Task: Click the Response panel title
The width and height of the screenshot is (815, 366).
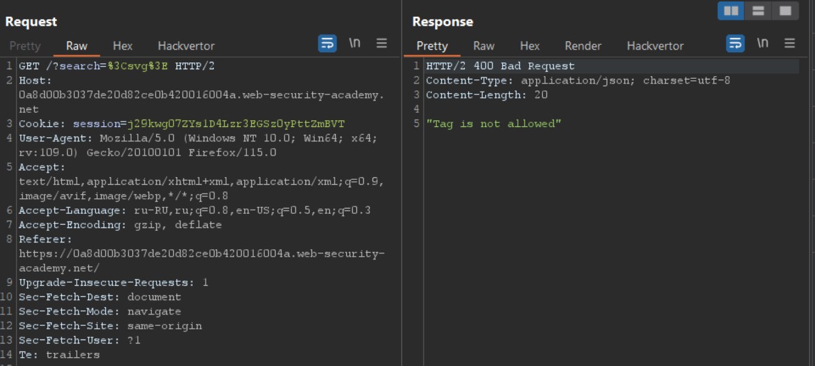Action: point(442,22)
